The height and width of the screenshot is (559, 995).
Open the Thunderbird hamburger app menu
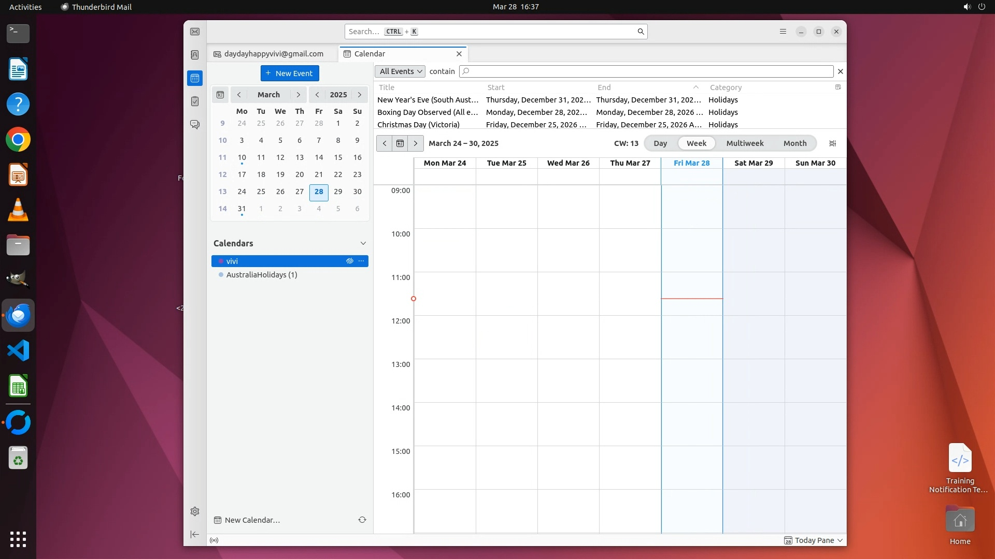click(783, 32)
